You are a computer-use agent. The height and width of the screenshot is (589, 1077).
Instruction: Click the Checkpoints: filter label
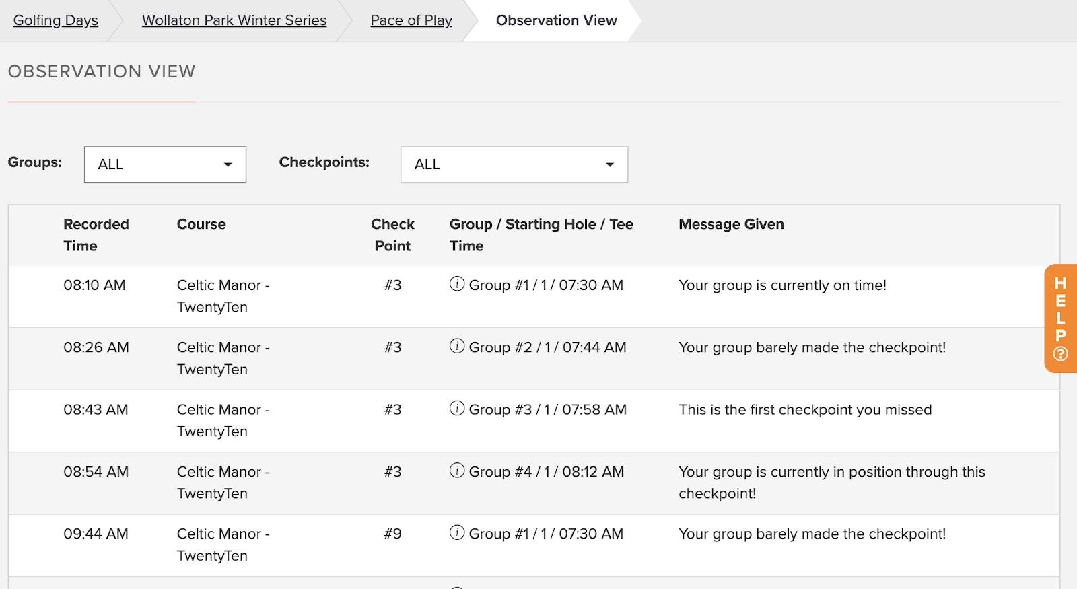point(324,162)
